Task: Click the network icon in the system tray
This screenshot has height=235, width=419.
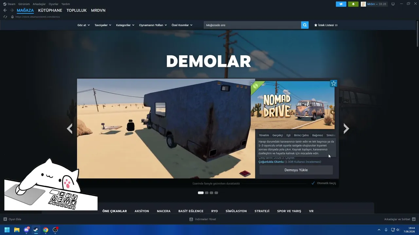Action: click(x=393, y=230)
